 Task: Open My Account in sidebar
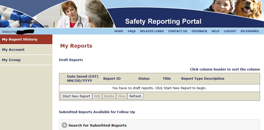point(13,50)
